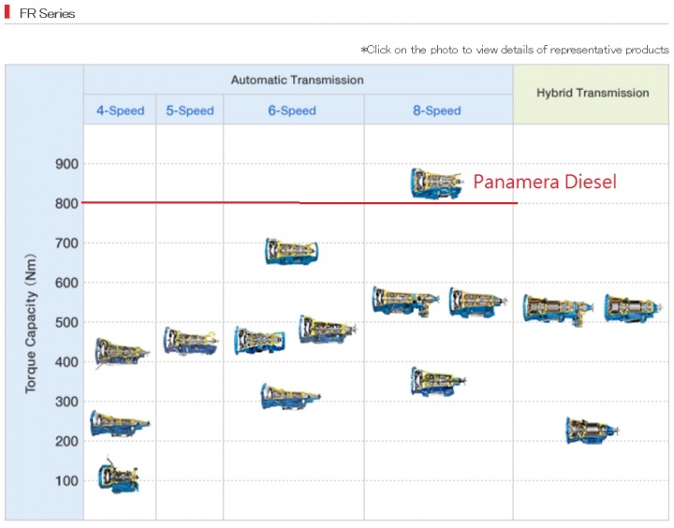The height and width of the screenshot is (528, 674).
Task: Open the 4-Speed transmission photo near 250 Nm
Action: [120, 424]
